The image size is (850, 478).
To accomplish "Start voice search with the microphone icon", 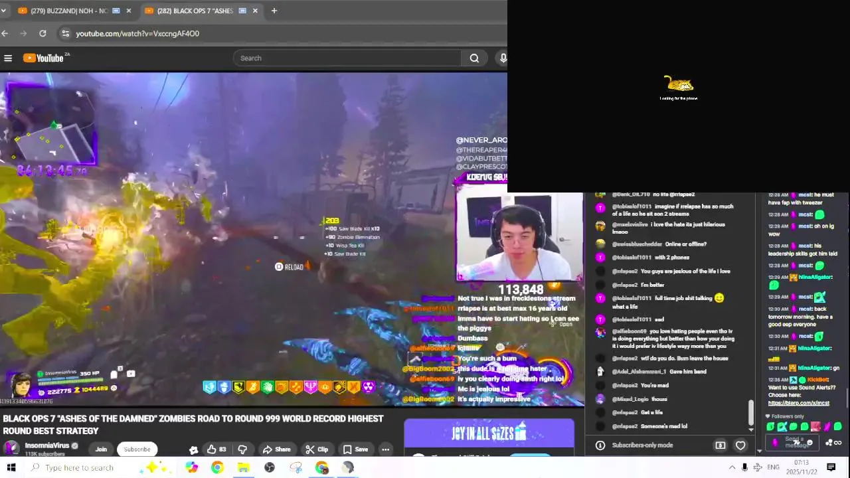I will tap(503, 58).
